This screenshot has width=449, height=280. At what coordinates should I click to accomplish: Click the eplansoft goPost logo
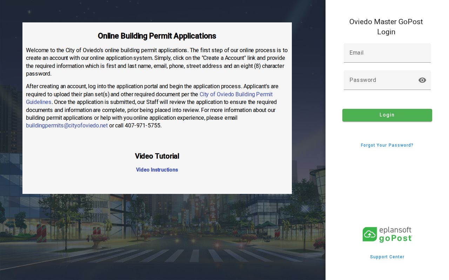[x=387, y=234]
